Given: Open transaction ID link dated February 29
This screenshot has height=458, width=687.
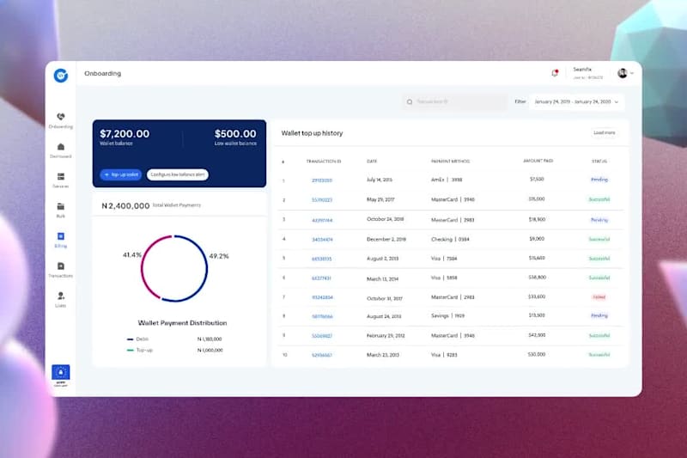Looking at the screenshot, I should 322,336.
